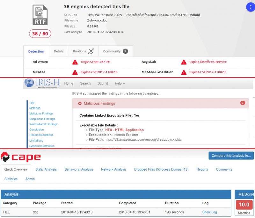Click the Relations graph icon
Image resolution: width=255 pixels, height=218 pixels.
click(x=91, y=51)
